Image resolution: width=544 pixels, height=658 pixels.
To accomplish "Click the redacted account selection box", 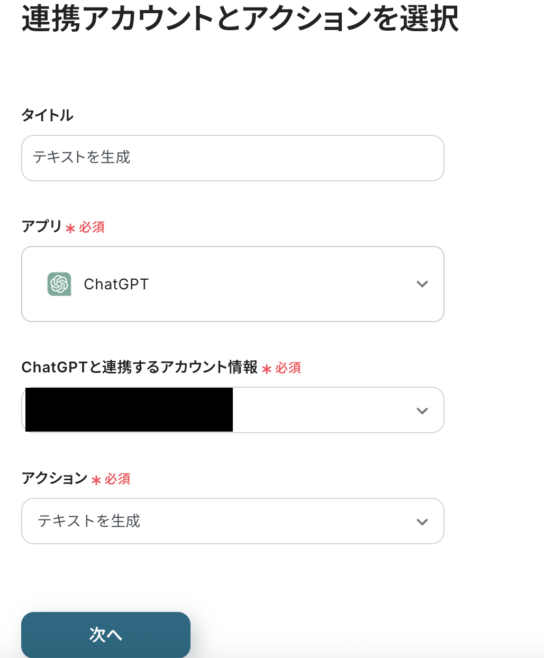I will coord(129,410).
